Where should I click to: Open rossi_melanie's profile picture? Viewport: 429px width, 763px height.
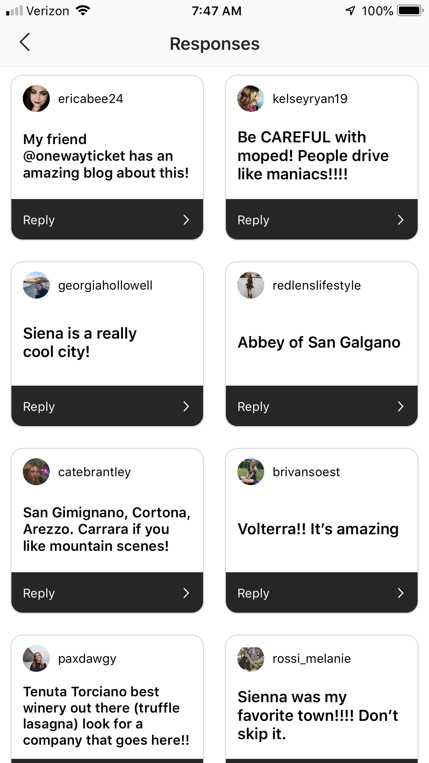pyautogui.click(x=251, y=658)
